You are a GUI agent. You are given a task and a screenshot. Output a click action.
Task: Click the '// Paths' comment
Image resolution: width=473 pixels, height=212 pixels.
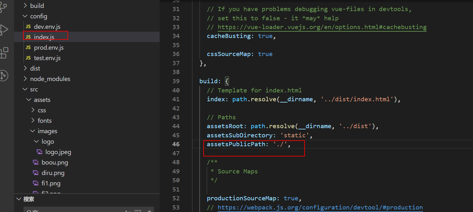221,117
